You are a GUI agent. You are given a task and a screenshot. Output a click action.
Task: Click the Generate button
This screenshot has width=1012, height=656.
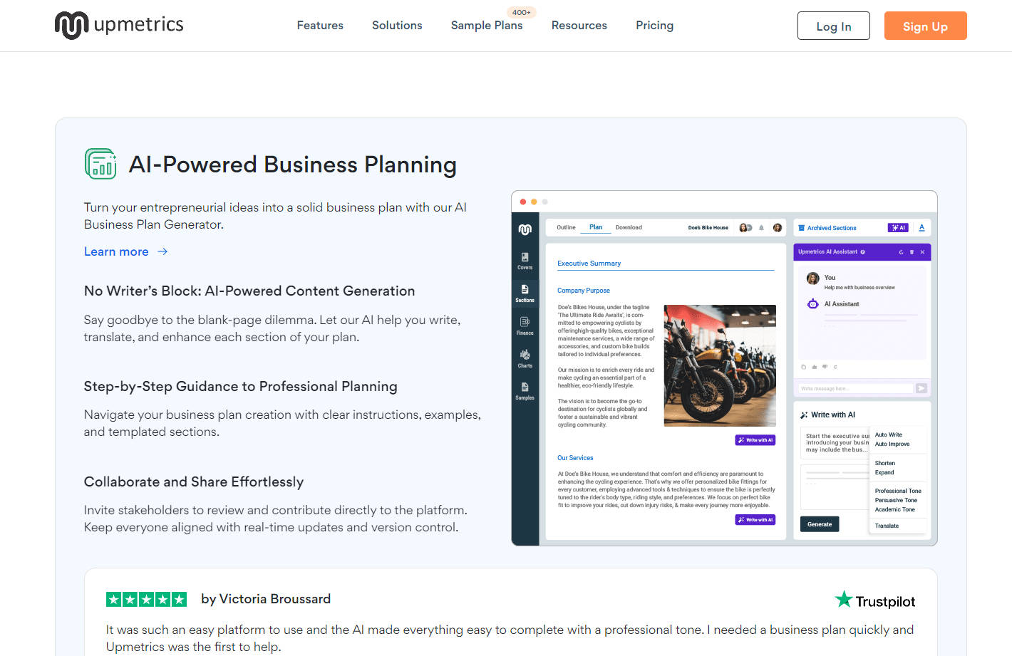820,524
